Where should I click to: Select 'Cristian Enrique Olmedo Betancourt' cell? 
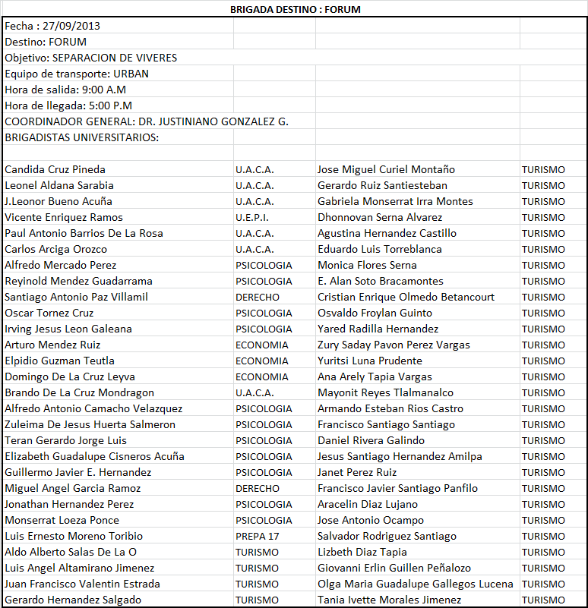click(x=406, y=297)
